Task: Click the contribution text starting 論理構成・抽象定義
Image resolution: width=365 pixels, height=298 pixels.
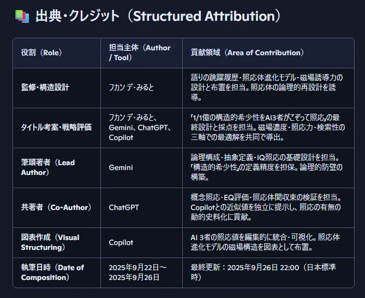Action: (x=267, y=167)
